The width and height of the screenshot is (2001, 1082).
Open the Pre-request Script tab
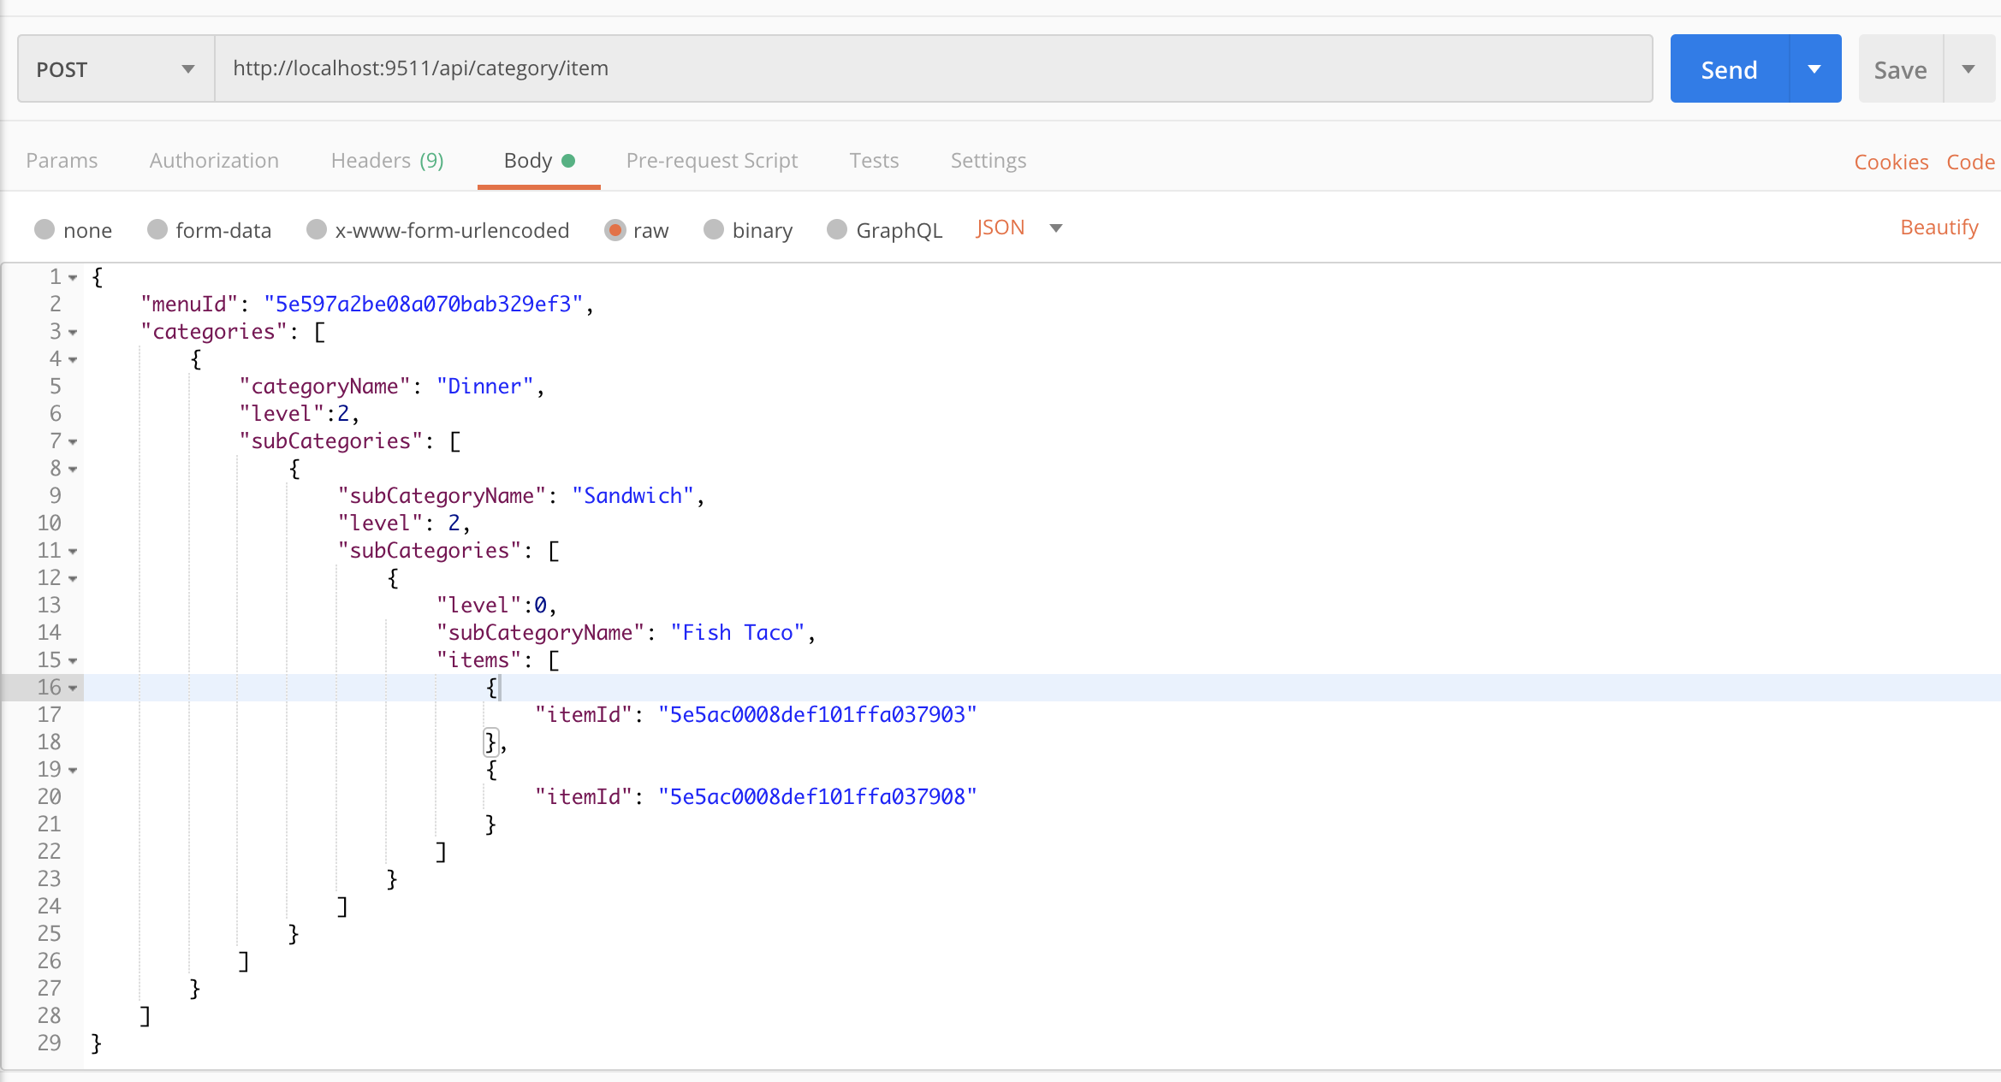coord(711,161)
